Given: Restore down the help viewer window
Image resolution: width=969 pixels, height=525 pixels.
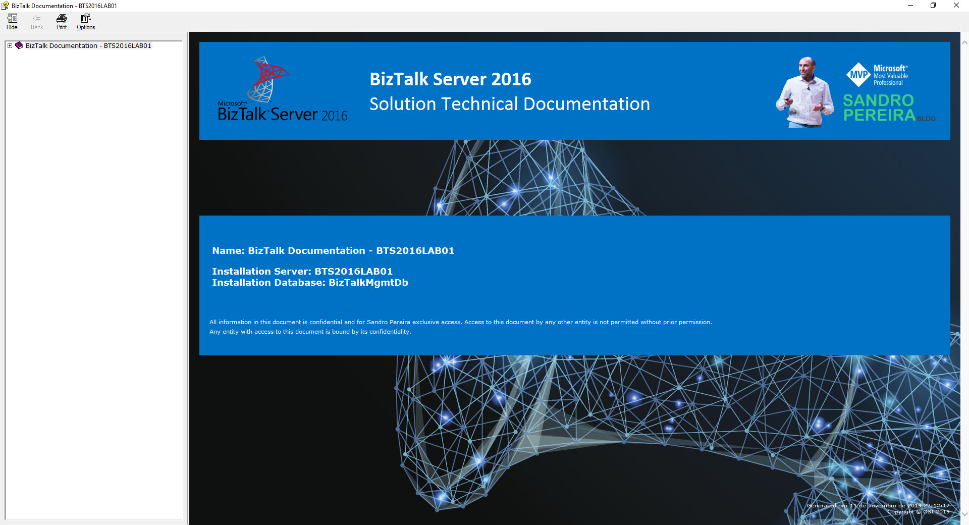Looking at the screenshot, I should tap(933, 6).
